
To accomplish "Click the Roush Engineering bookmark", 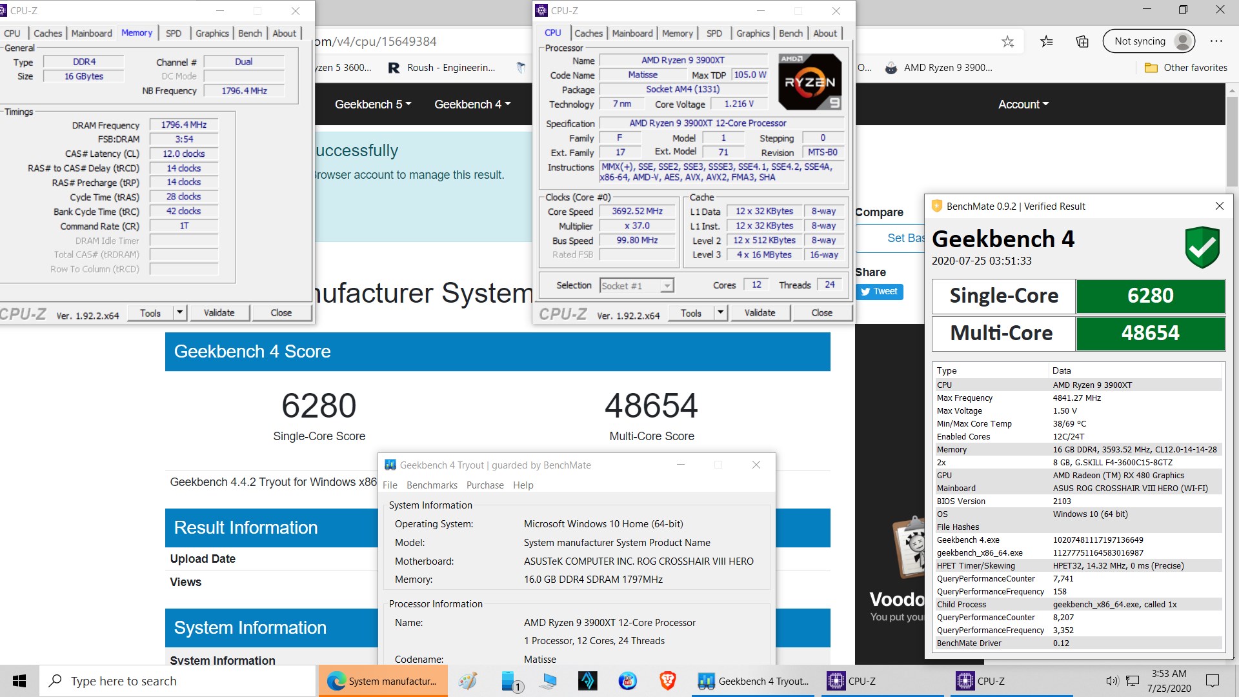I will tap(441, 68).
